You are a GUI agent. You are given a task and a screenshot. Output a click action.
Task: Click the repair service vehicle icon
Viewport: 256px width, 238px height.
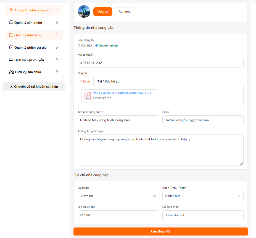(x=11, y=72)
